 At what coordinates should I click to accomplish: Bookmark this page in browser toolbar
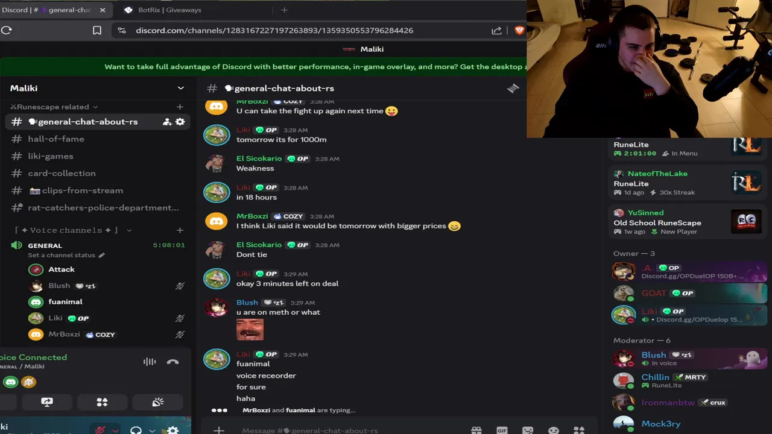tap(97, 30)
